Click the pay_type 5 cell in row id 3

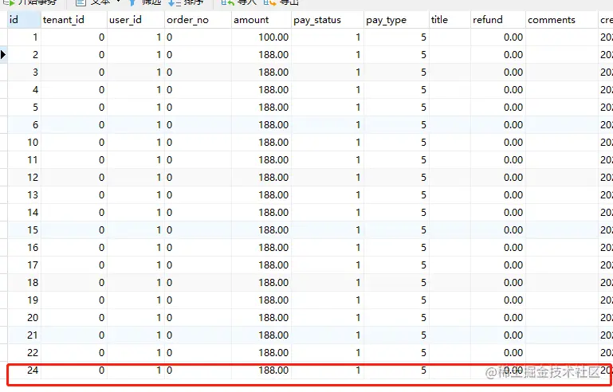pyautogui.click(x=396, y=73)
